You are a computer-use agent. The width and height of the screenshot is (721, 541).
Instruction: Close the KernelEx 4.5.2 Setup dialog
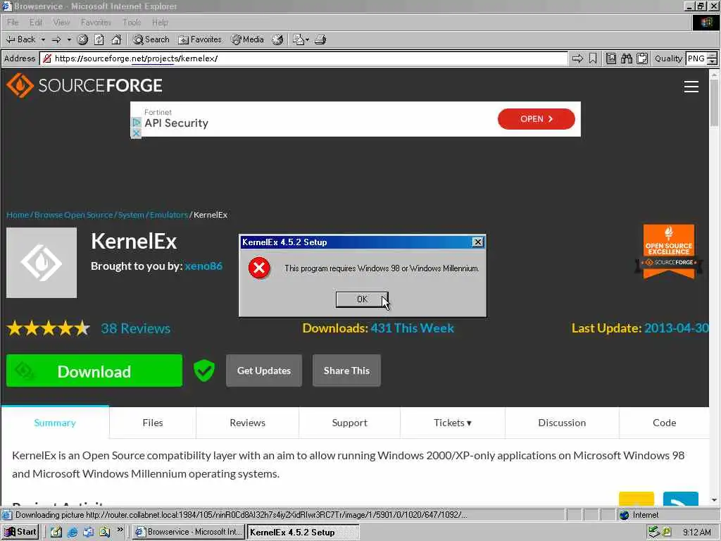[x=478, y=242]
